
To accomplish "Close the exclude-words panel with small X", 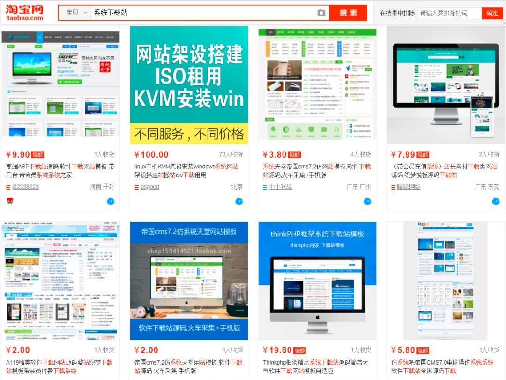I will pyautogui.click(x=503, y=23).
